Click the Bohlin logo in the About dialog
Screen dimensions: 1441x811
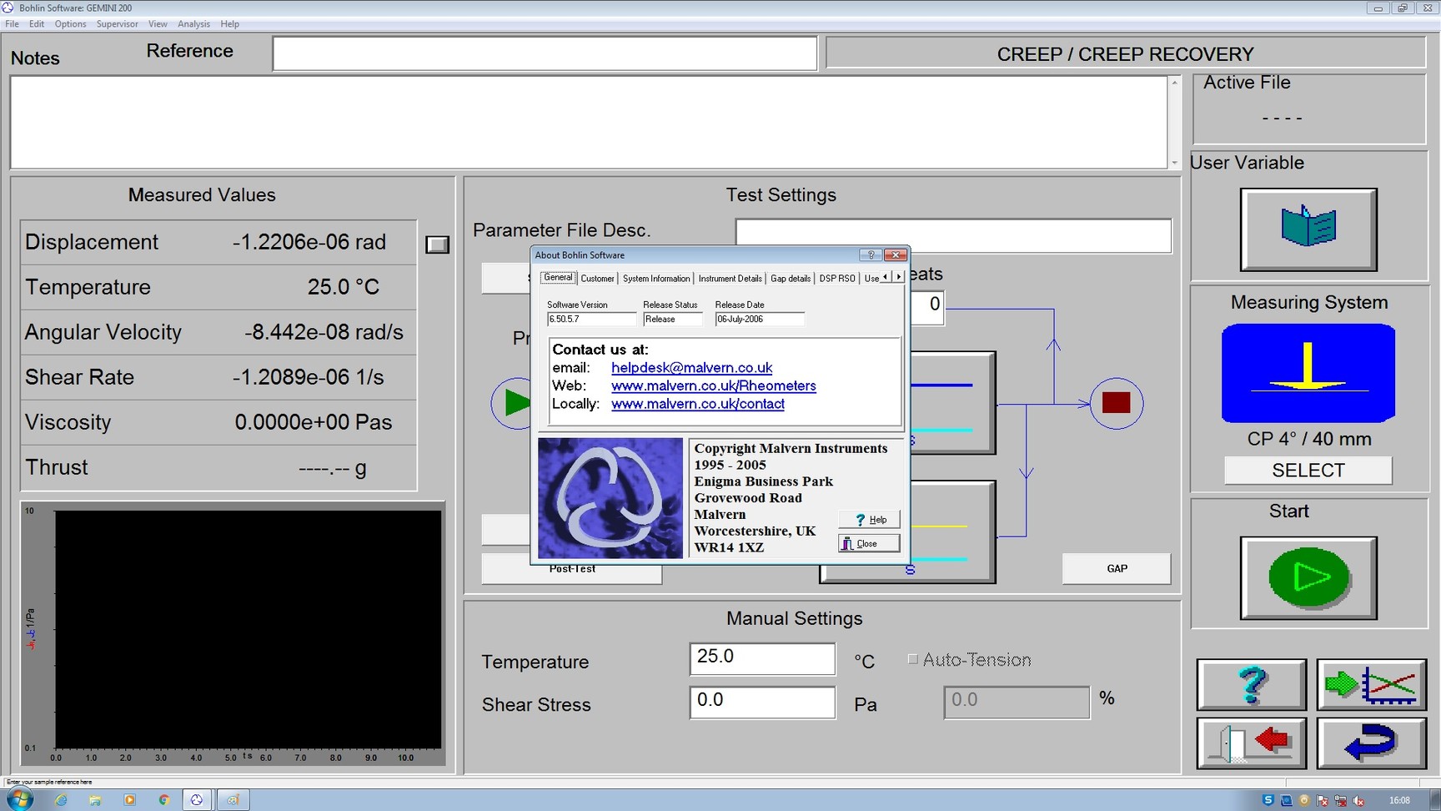610,497
